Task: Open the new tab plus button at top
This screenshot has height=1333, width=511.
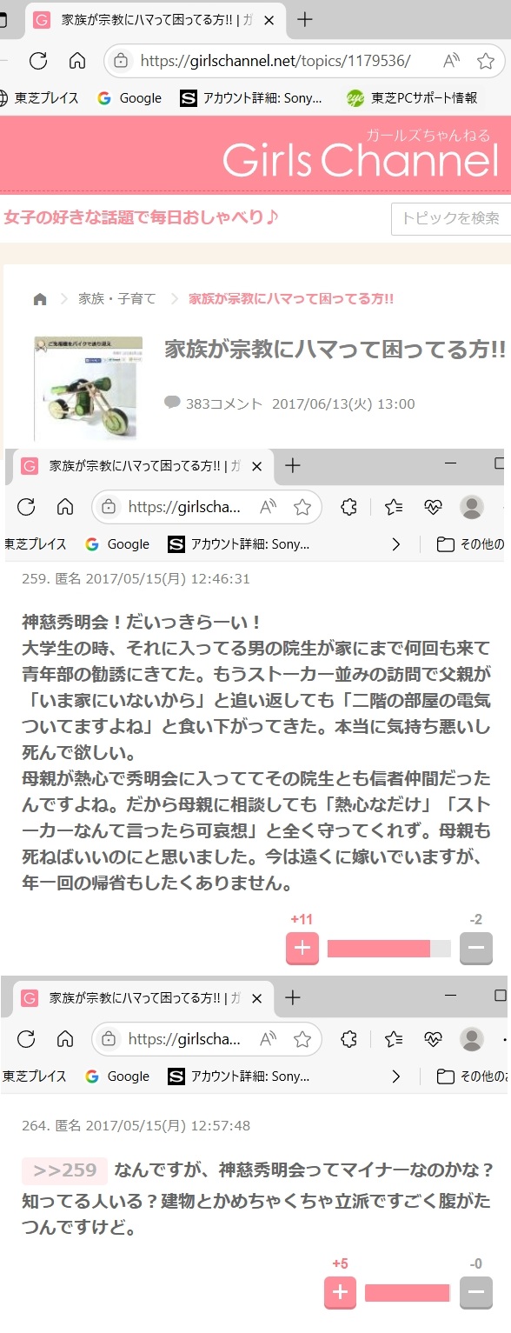Action: [x=304, y=20]
